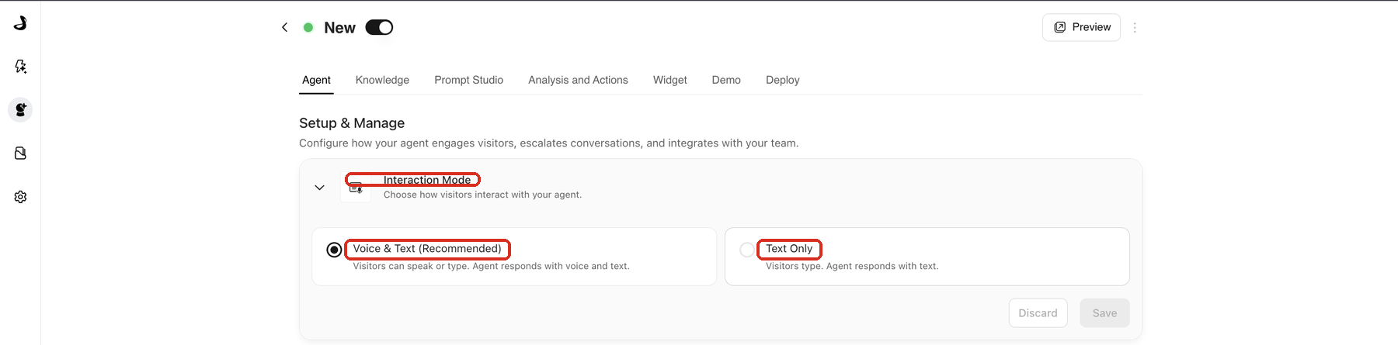This screenshot has width=1398, height=345.
Task: Select the Text Only radio option
Action: 747,250
